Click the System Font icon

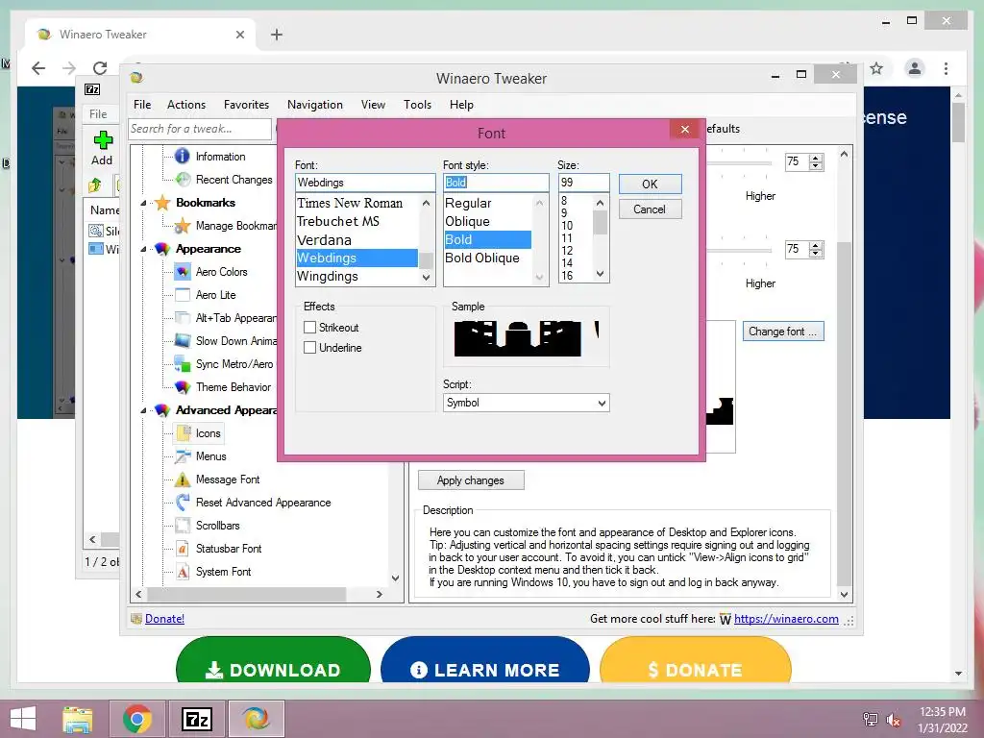(x=183, y=572)
